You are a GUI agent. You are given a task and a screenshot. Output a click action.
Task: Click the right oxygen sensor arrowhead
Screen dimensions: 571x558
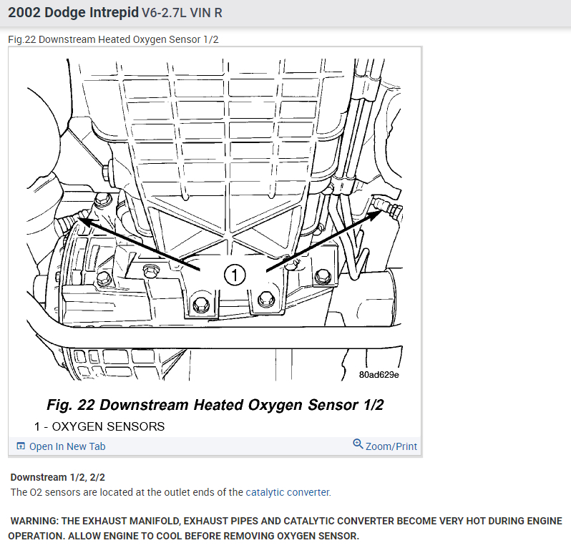374,215
